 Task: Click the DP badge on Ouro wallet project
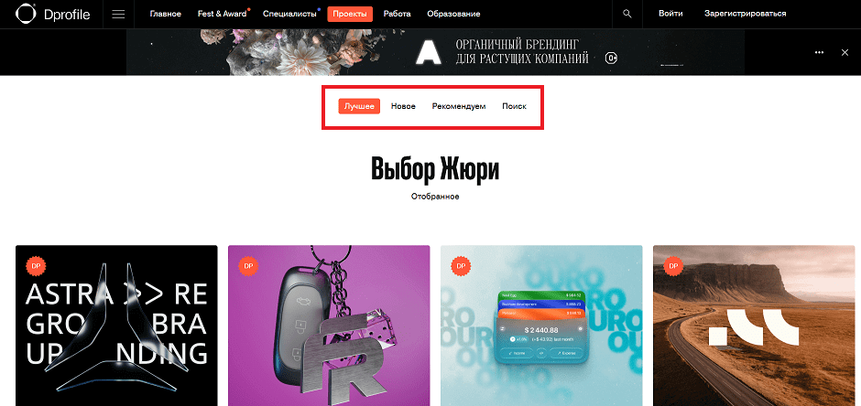pos(461,266)
